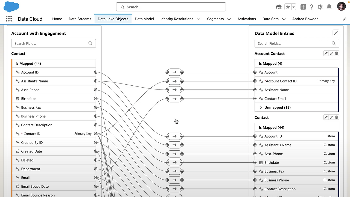Edit the Account Contact mapping with pencil icon
Screen dimensions: 350x197
click(326, 53)
